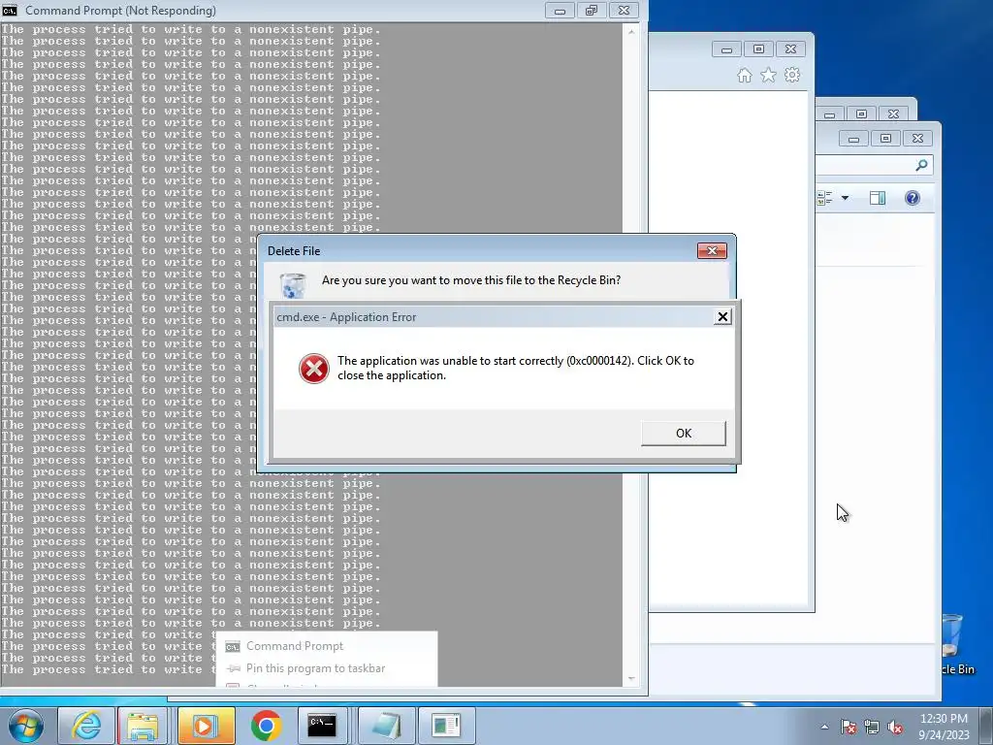
Task: Open Help question mark in the Explorer window
Action: click(x=912, y=198)
